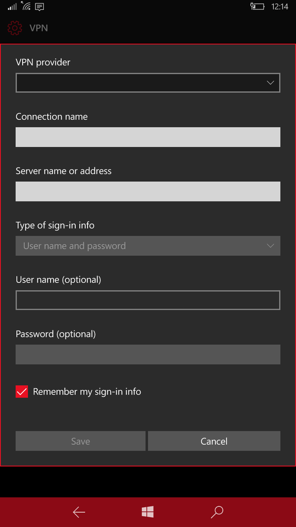Tap the battery indicator icon

257,6
